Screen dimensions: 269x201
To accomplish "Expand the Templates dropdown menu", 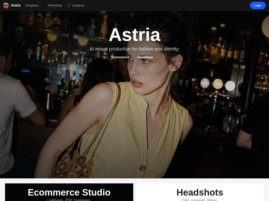I will [34, 6].
